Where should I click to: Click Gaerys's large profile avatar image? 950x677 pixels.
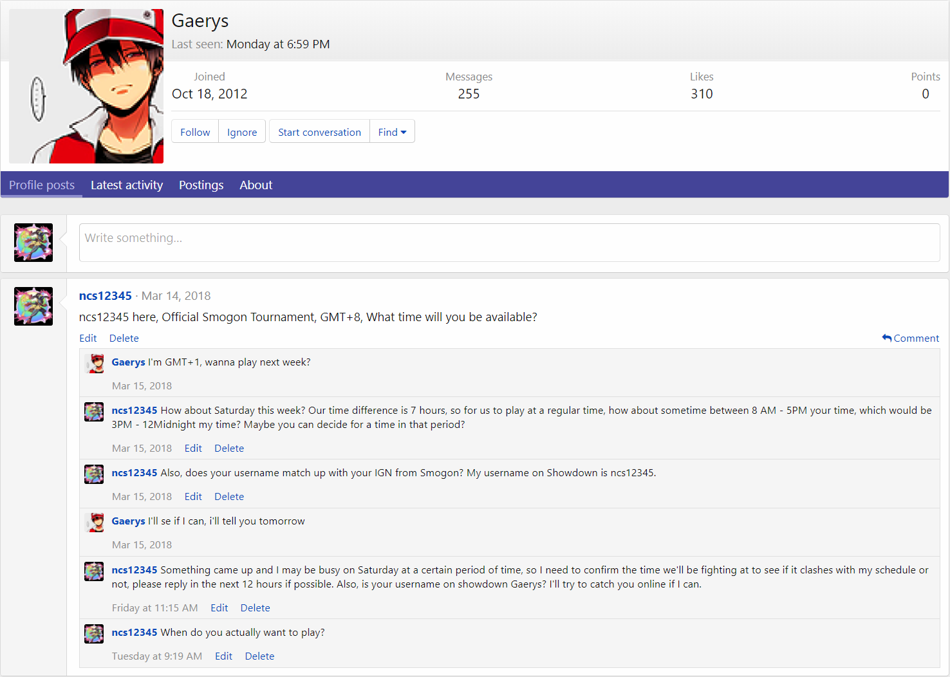pos(86,86)
